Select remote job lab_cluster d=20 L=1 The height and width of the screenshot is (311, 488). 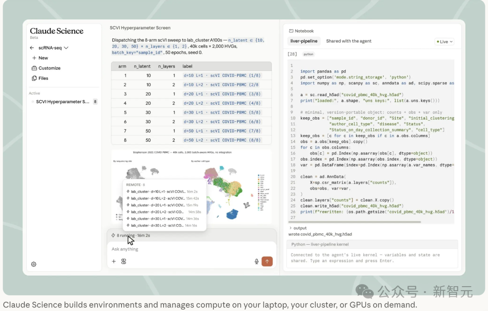click(162, 205)
